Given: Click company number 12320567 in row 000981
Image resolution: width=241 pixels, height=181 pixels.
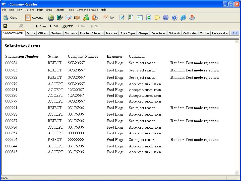Looking at the screenshot, I should (x=76, y=90).
